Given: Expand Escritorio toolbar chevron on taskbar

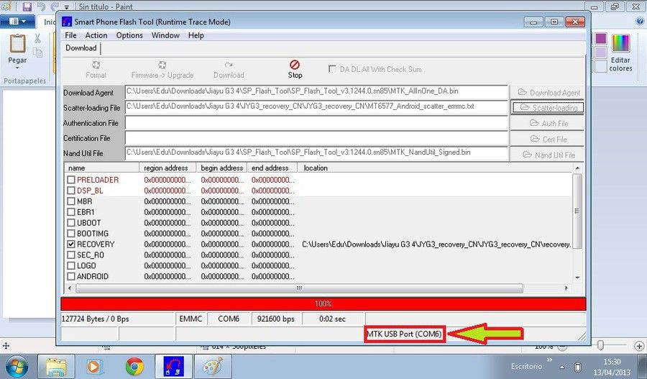Looking at the screenshot, I should point(549,360).
